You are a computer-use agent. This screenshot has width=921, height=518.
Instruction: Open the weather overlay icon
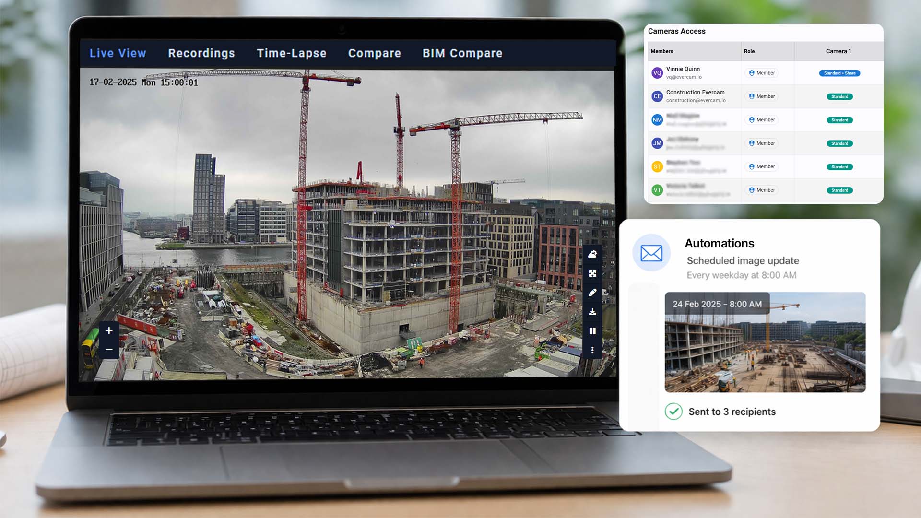(x=592, y=254)
